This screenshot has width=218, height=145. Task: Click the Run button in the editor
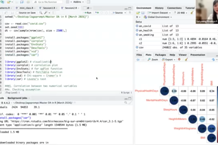(88, 12)
